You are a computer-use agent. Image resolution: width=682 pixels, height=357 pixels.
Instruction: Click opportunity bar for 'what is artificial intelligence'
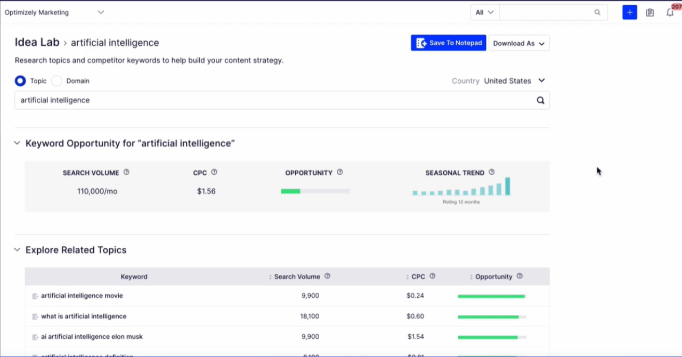point(492,317)
